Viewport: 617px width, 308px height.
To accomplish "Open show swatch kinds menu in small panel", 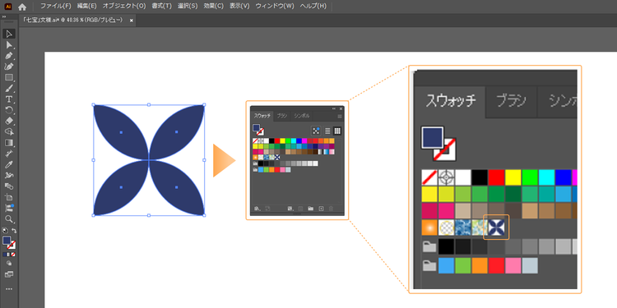I will [290, 209].
